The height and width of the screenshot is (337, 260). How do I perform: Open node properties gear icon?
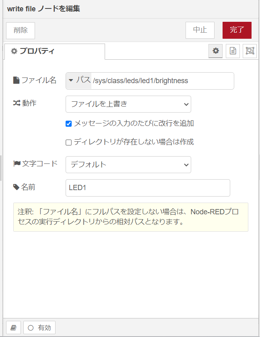click(216, 51)
